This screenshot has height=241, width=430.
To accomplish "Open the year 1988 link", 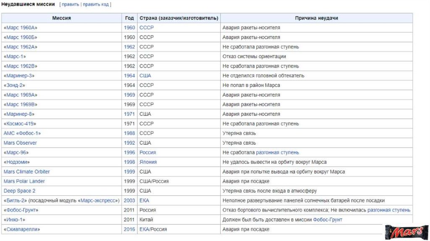I will [129, 133].
